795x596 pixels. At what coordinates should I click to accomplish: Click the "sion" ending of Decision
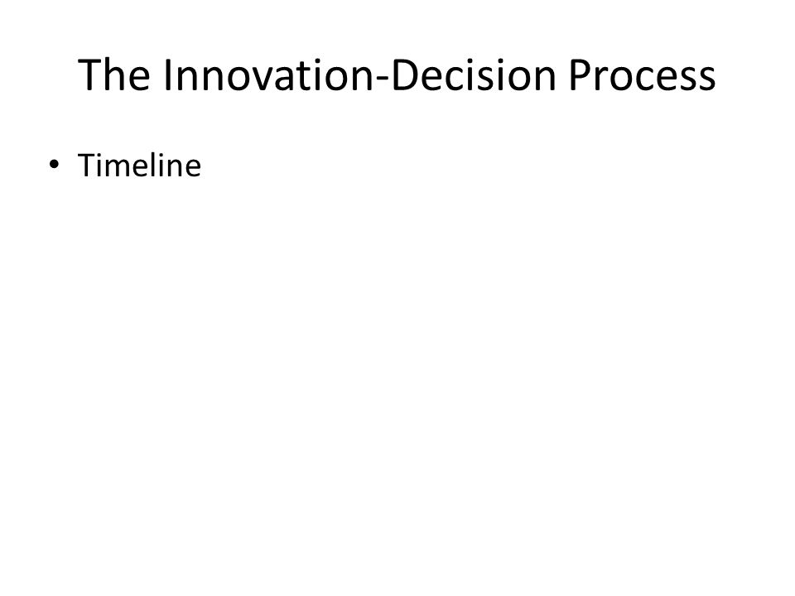[x=518, y=75]
